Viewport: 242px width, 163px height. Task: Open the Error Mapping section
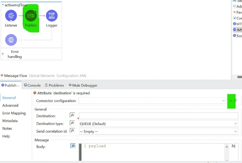tap(14, 113)
